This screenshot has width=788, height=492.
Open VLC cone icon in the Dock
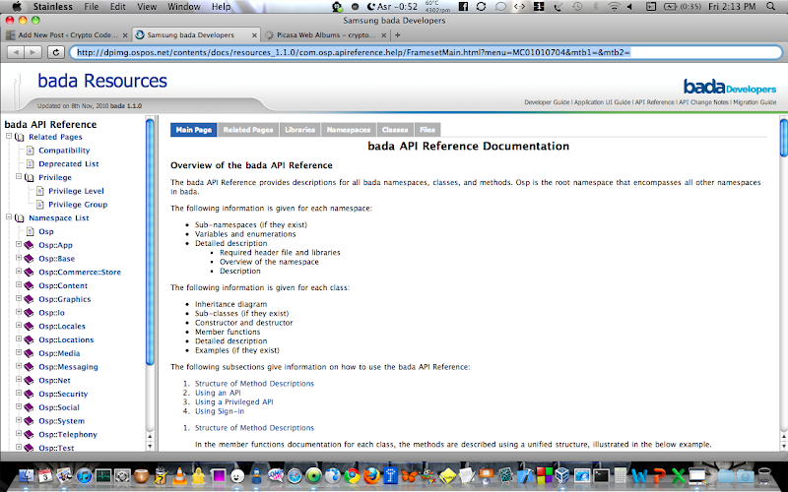click(x=179, y=475)
